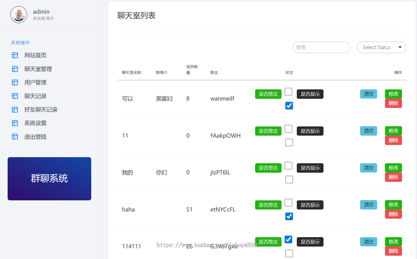Open 网站首页 menu item
This screenshot has height=259, width=417.
pos(35,55)
